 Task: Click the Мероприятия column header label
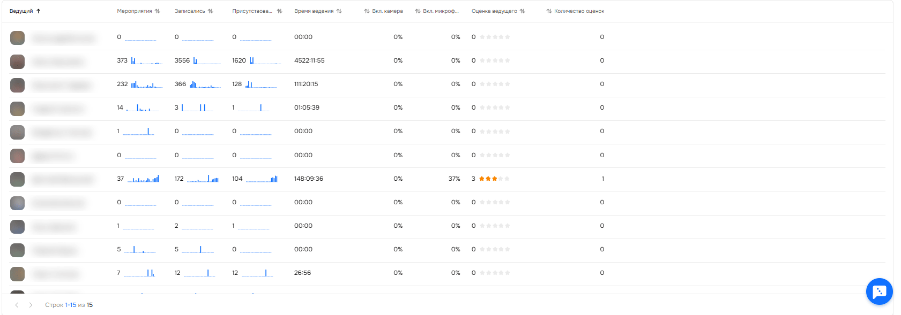click(x=134, y=11)
